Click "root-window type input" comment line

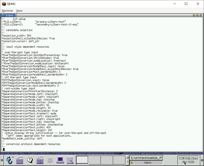point(19,88)
